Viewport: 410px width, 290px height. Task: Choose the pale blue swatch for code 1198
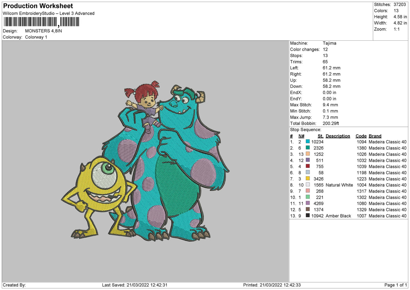[308, 172]
